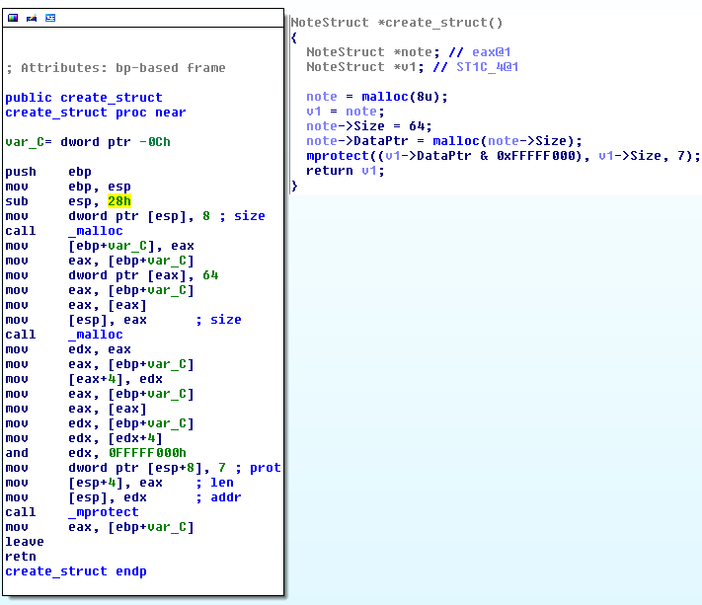The width and height of the screenshot is (702, 605).
Task: Click the 'push ebp' instruction
Action: (x=47, y=172)
